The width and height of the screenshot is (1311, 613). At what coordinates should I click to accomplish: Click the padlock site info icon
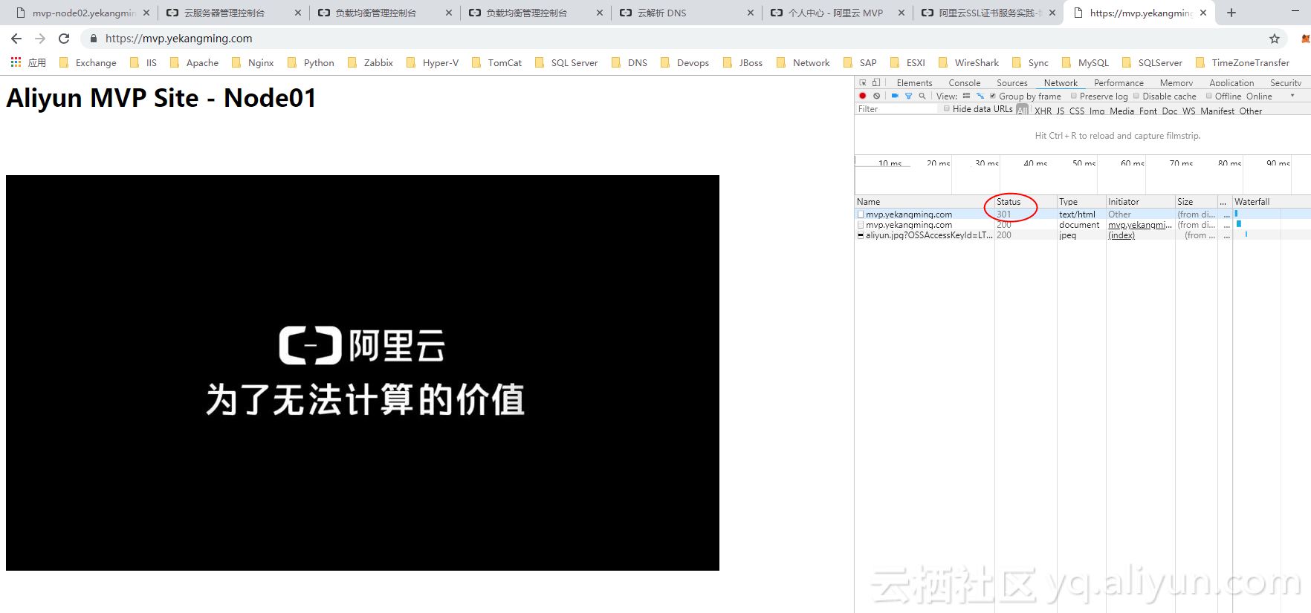tap(93, 39)
